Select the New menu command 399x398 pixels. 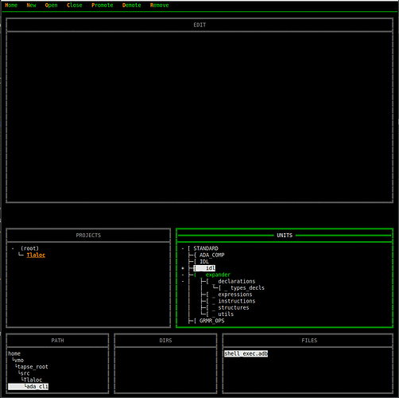pyautogui.click(x=31, y=5)
